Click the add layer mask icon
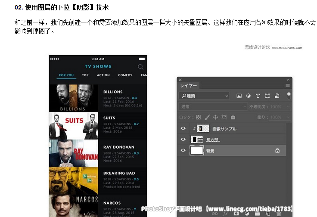 pyautogui.click(x=236, y=214)
